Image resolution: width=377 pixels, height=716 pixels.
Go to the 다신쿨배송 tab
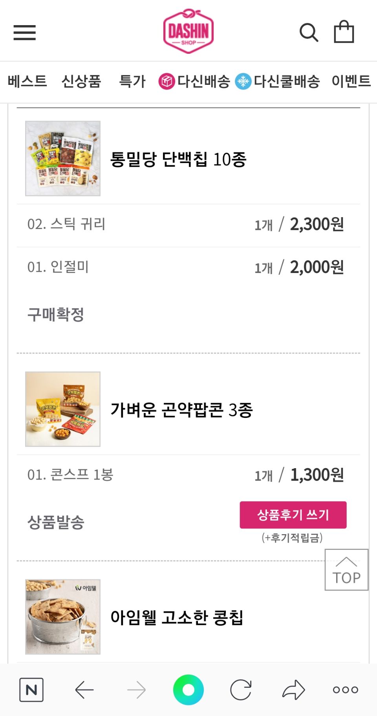(278, 81)
